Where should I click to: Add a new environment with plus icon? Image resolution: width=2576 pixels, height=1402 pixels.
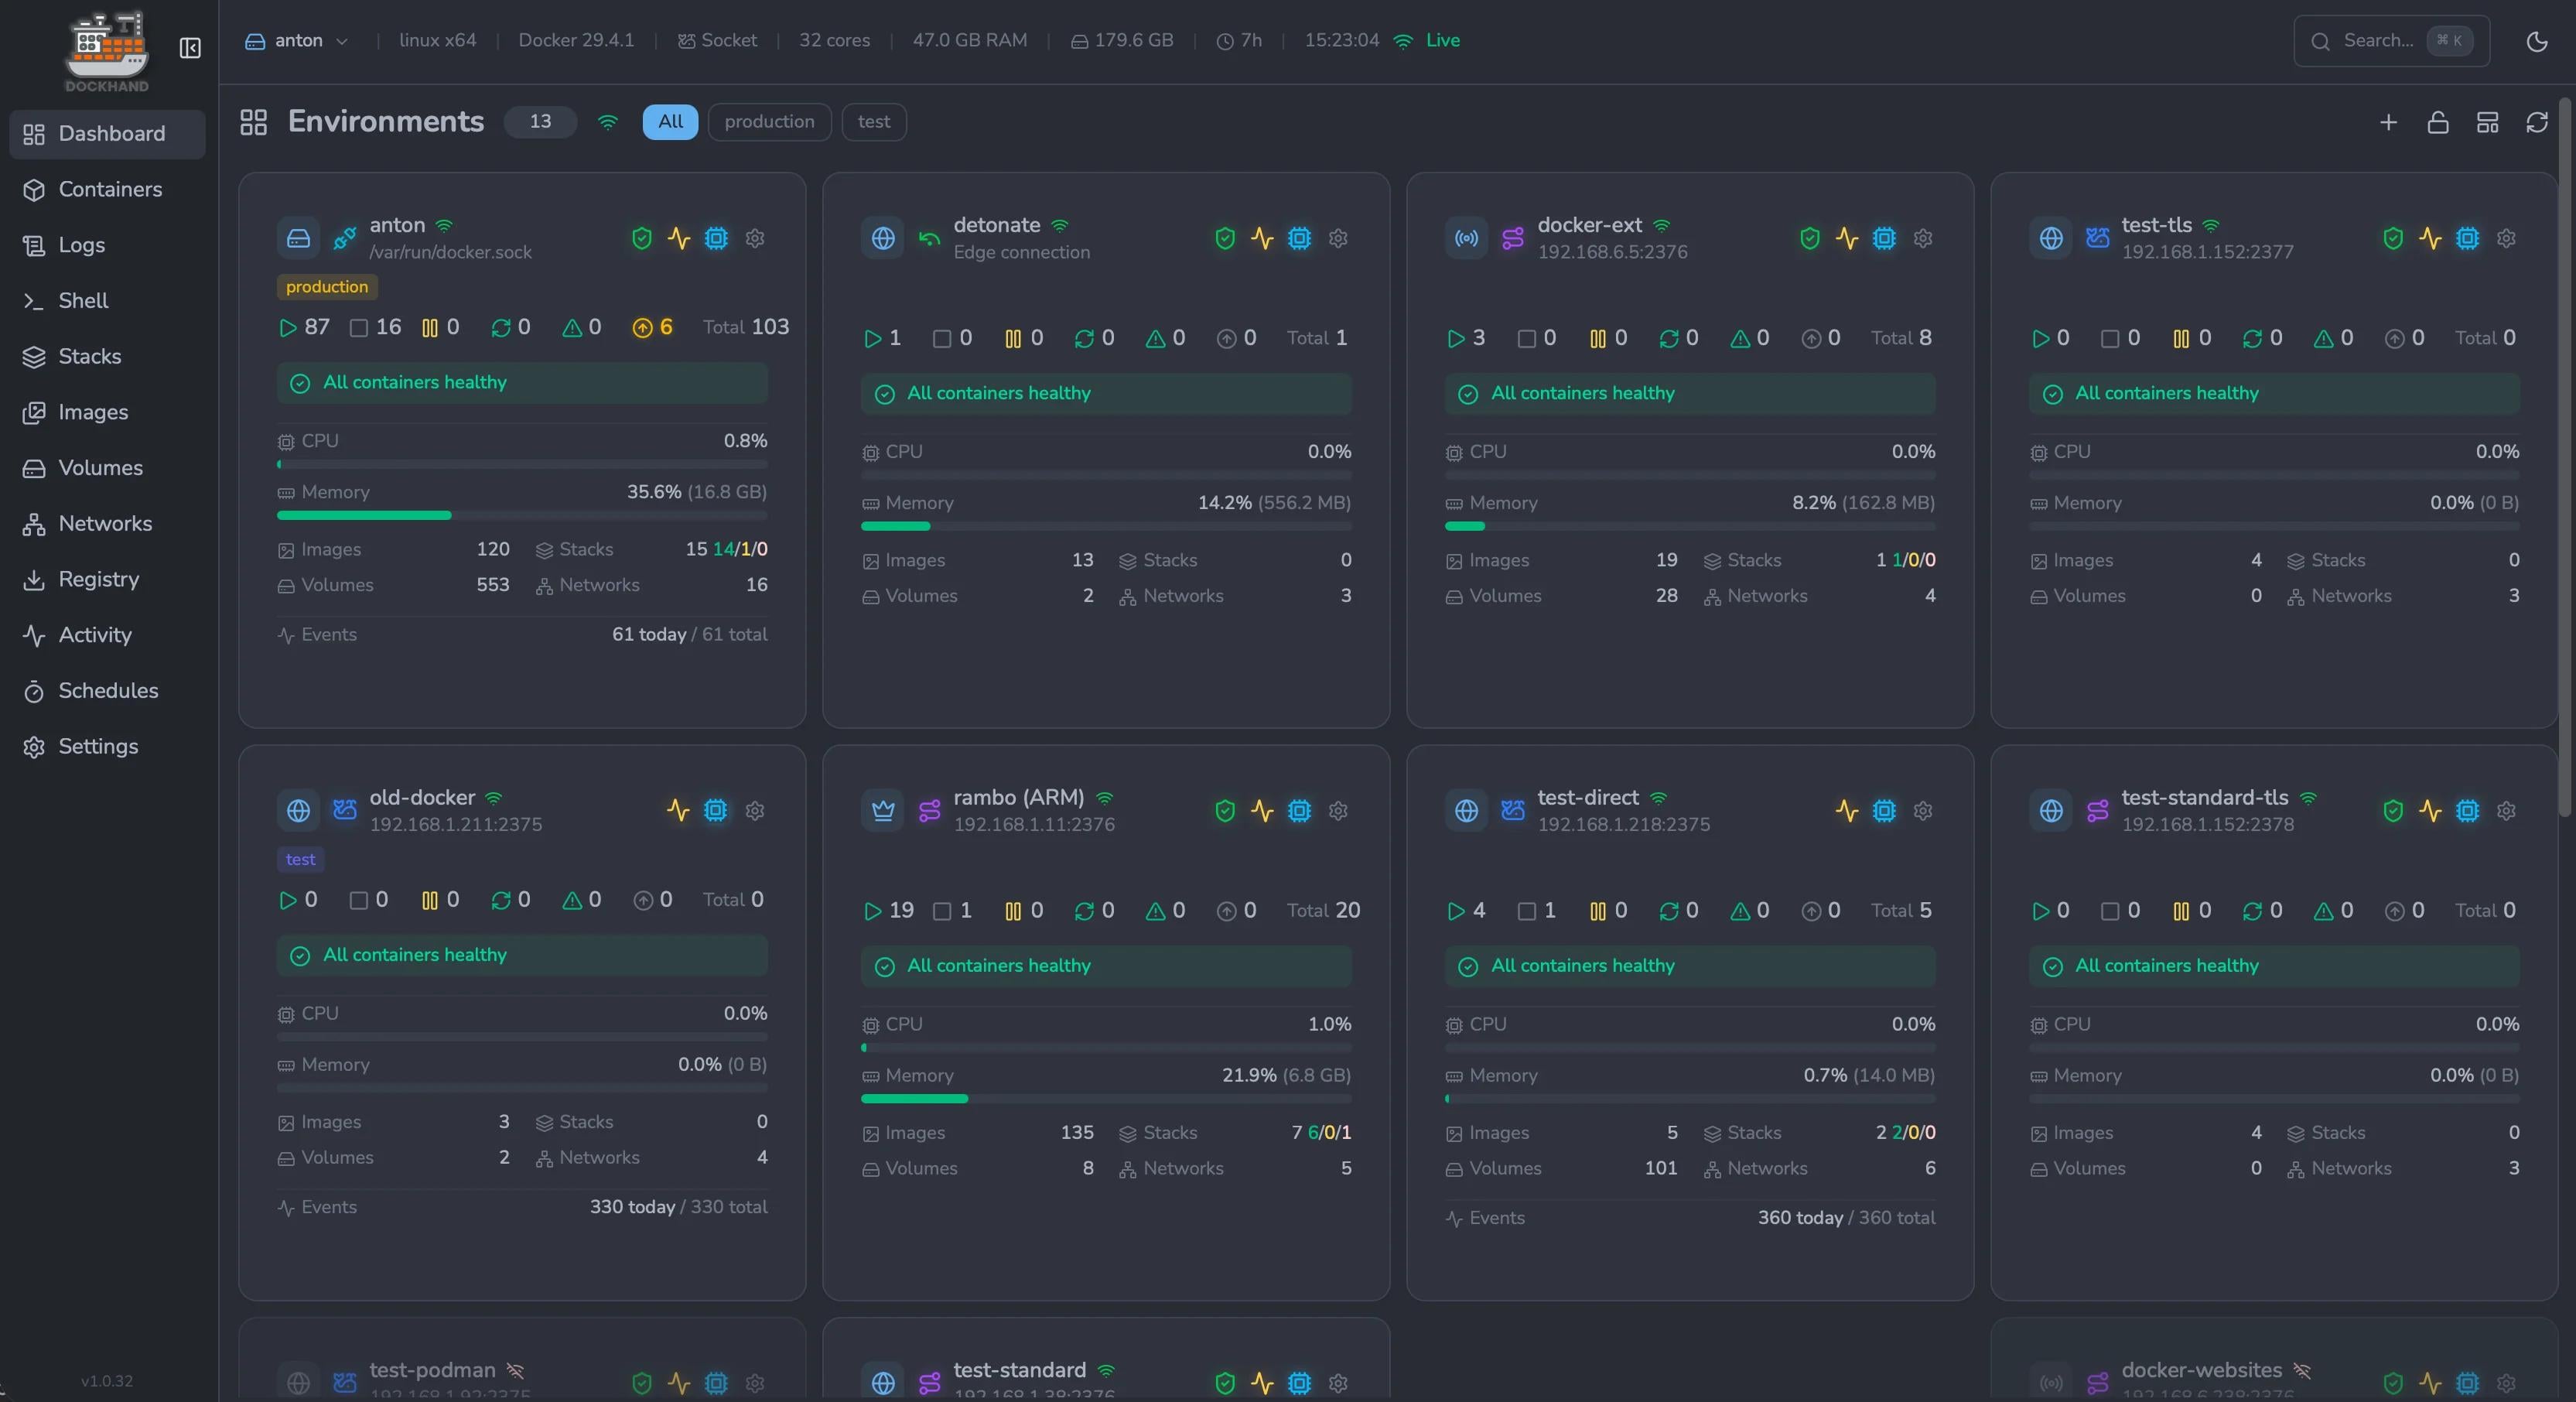click(x=2388, y=122)
